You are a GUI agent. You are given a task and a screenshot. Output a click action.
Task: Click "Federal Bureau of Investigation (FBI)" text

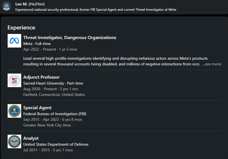(x=55, y=114)
